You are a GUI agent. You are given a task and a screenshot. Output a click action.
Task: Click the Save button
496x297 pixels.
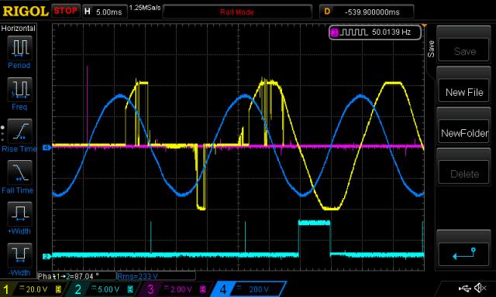point(464,51)
